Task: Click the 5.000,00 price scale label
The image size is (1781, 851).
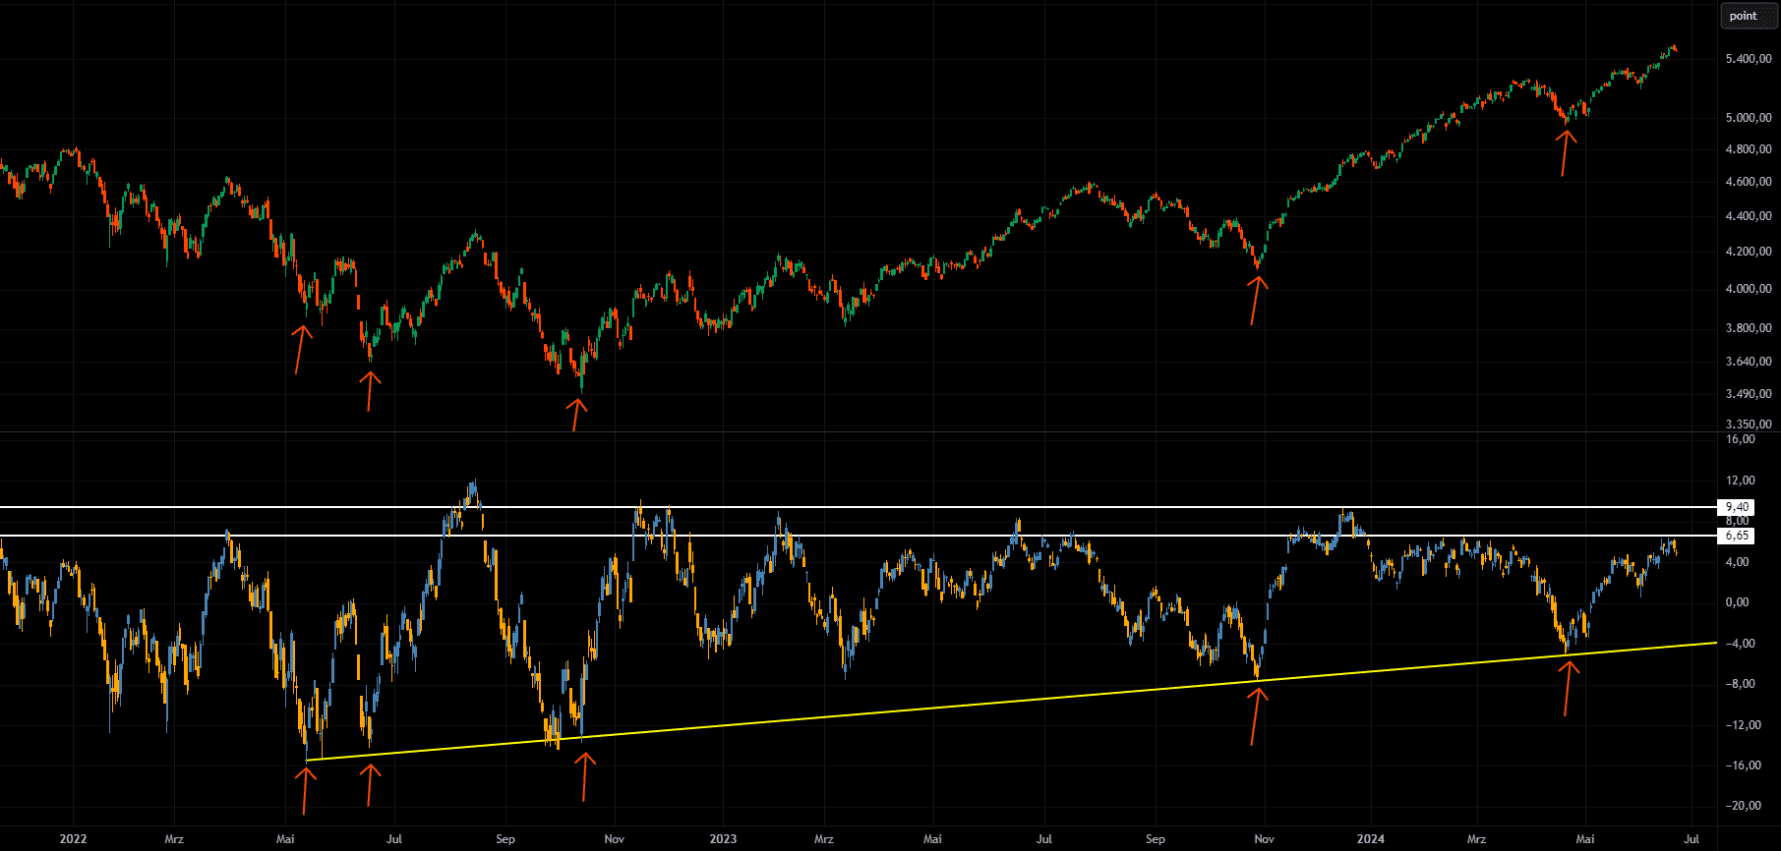Action: (x=1749, y=118)
